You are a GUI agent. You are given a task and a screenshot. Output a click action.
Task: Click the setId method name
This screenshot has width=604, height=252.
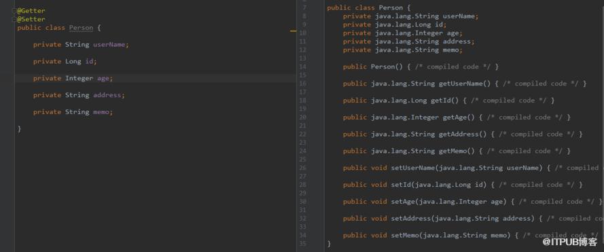(x=401, y=185)
